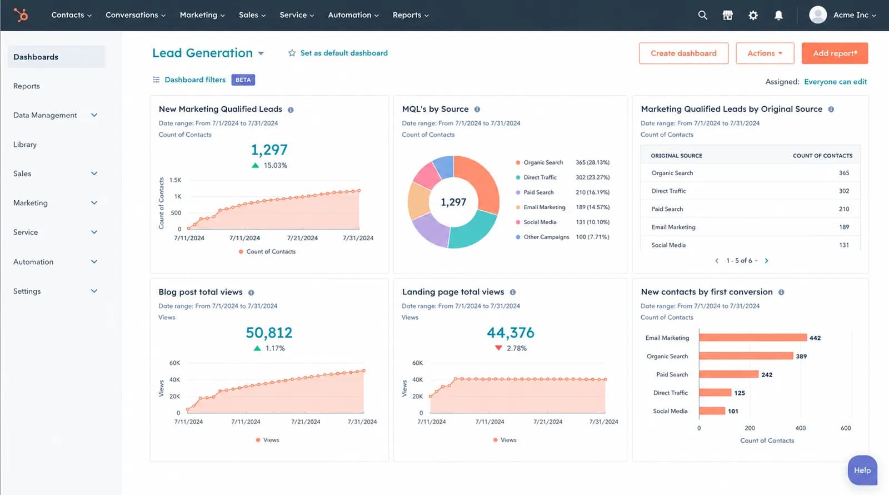Open the Help widget
This screenshot has height=495, width=889.
coord(862,471)
